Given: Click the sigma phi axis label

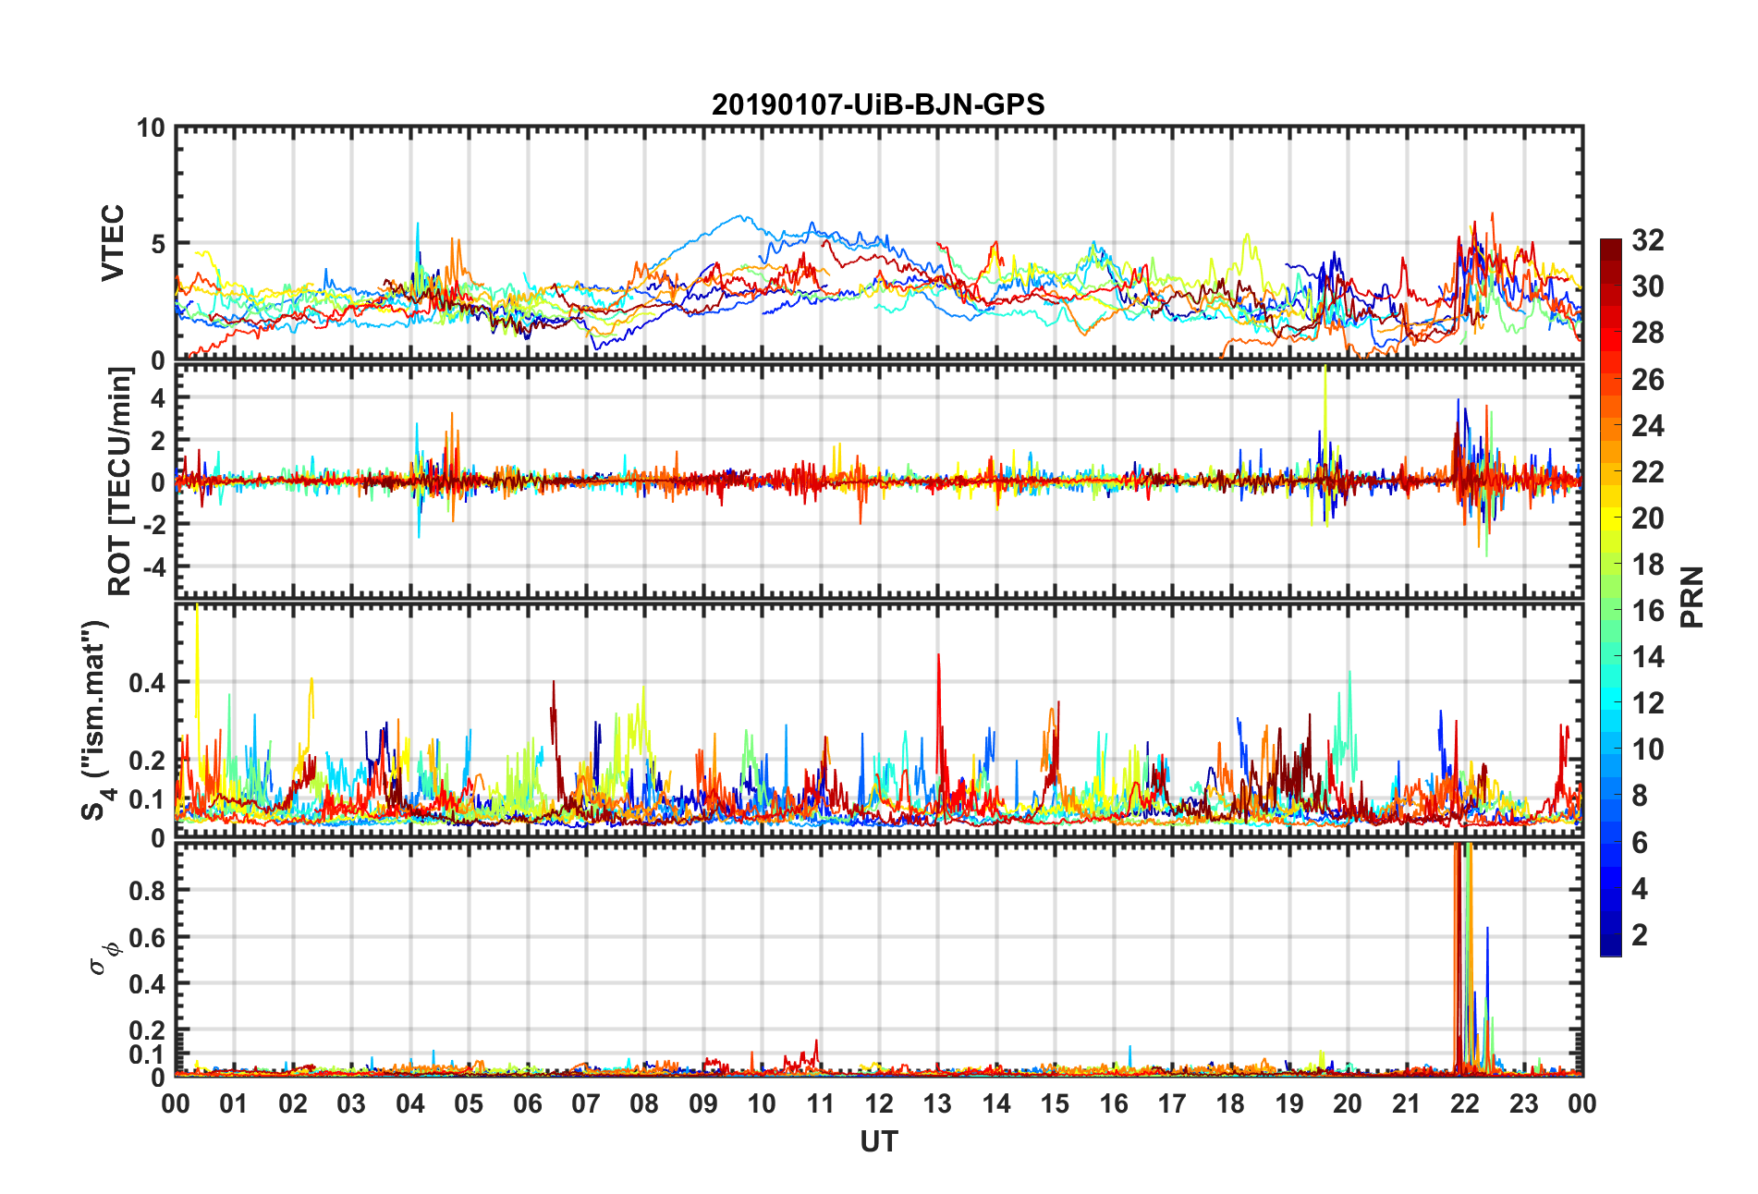Looking at the screenshot, I should (104, 957).
